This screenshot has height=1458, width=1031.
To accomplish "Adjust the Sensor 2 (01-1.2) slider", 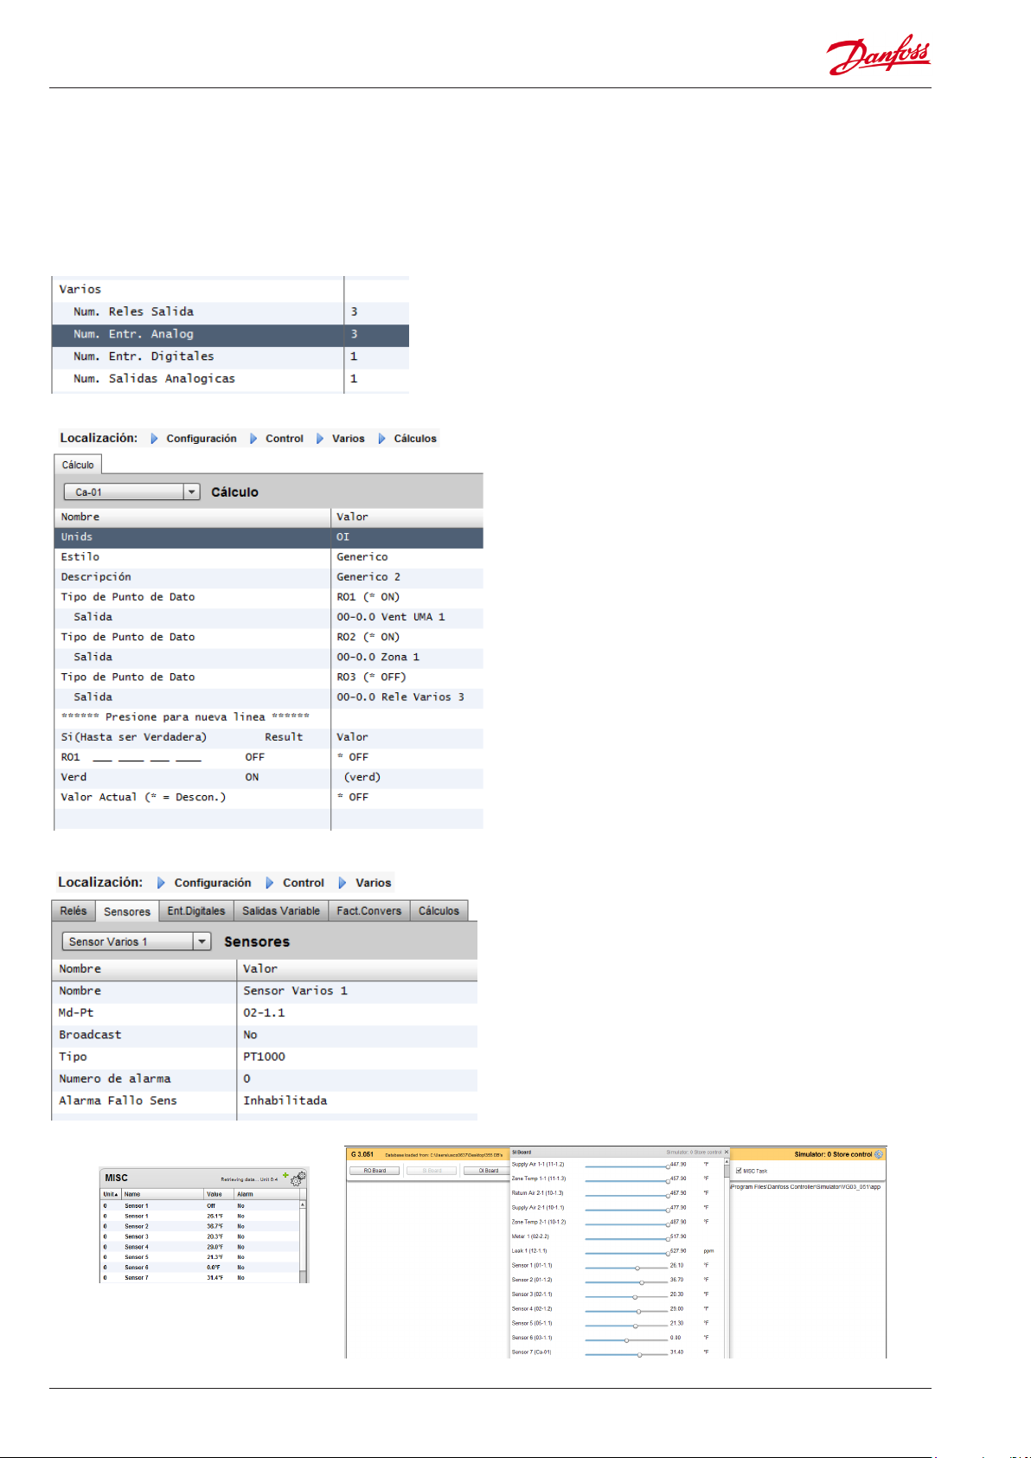I will (626, 1281).
